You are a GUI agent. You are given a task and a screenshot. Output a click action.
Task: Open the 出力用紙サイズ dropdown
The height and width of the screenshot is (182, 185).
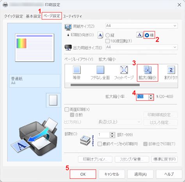[141, 47]
